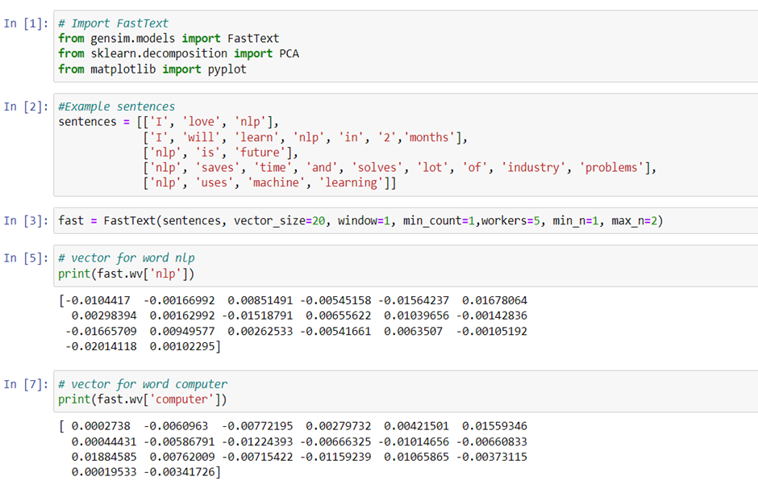Click the In [7] cell prompt label
The image size is (758, 485).
click(26, 384)
